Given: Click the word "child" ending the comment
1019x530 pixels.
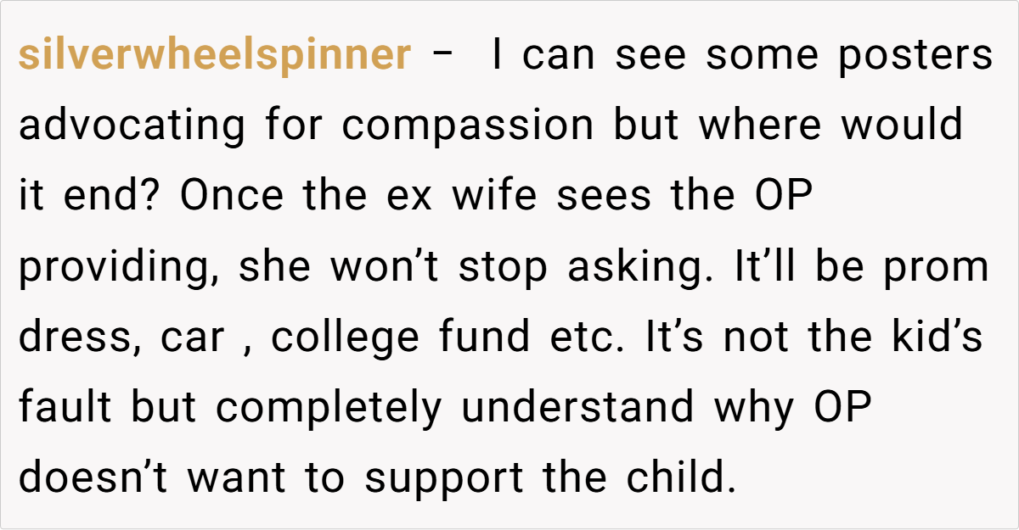Looking at the screenshot, I should tap(677, 479).
